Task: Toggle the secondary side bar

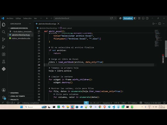Action: coord(147,18)
